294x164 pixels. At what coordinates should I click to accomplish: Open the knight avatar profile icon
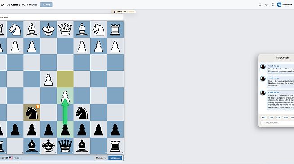(279, 4)
